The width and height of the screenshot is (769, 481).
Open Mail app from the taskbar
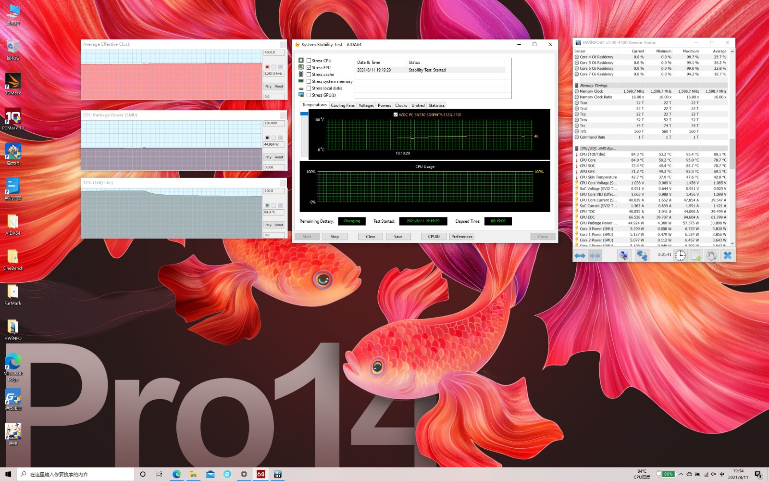pyautogui.click(x=210, y=474)
